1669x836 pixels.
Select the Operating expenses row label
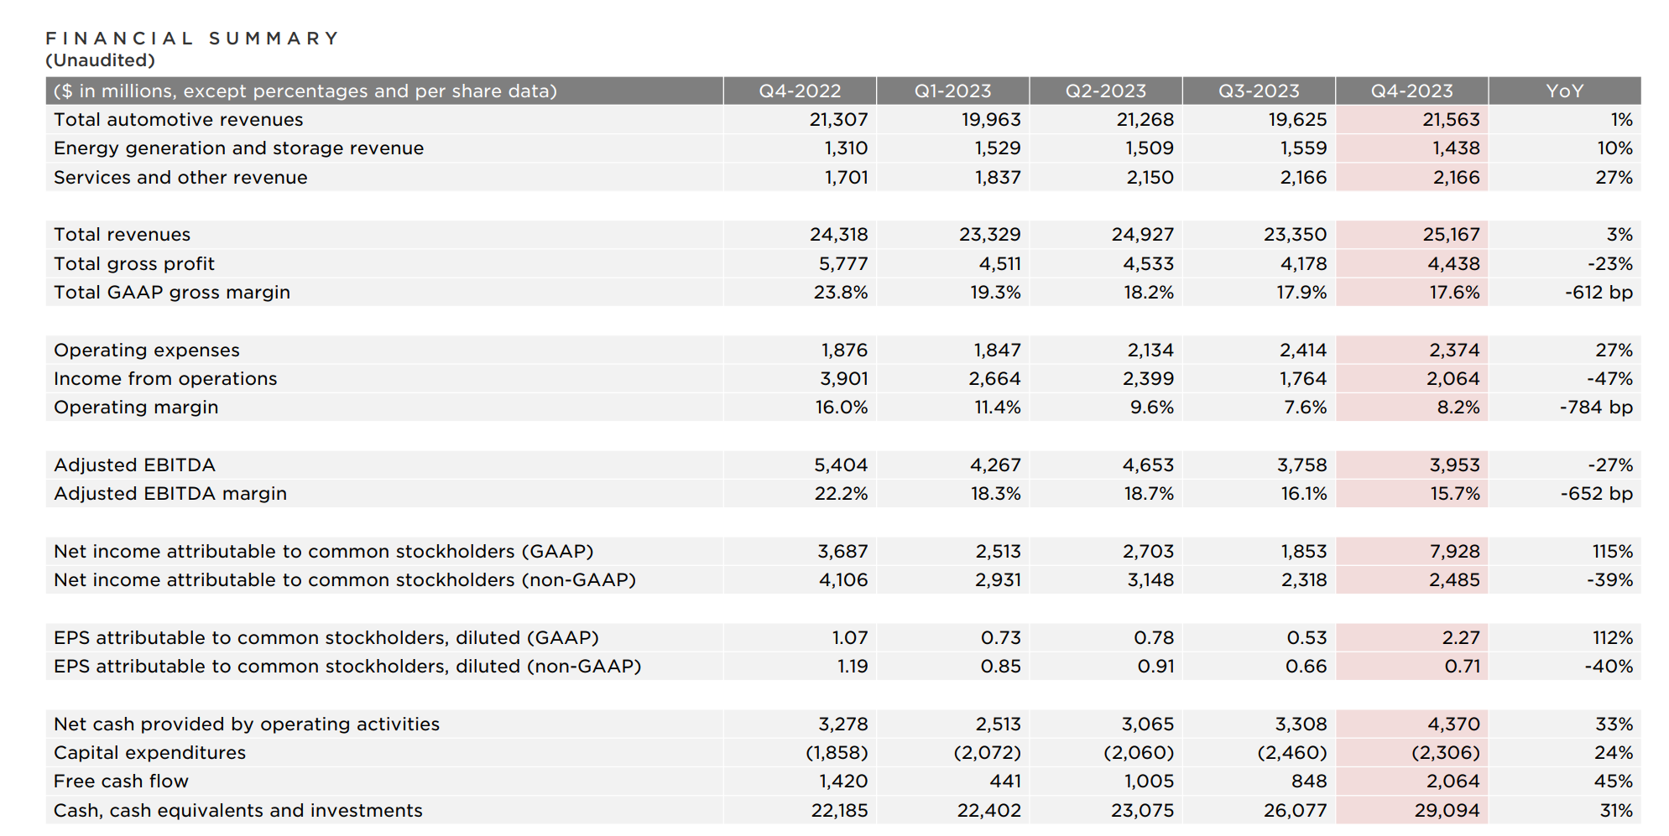click(147, 350)
